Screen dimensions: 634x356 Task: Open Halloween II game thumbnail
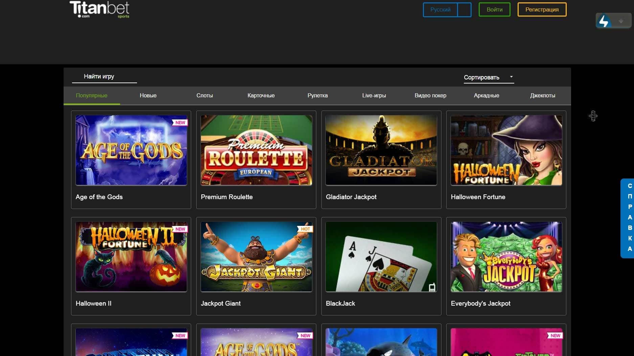tap(131, 257)
